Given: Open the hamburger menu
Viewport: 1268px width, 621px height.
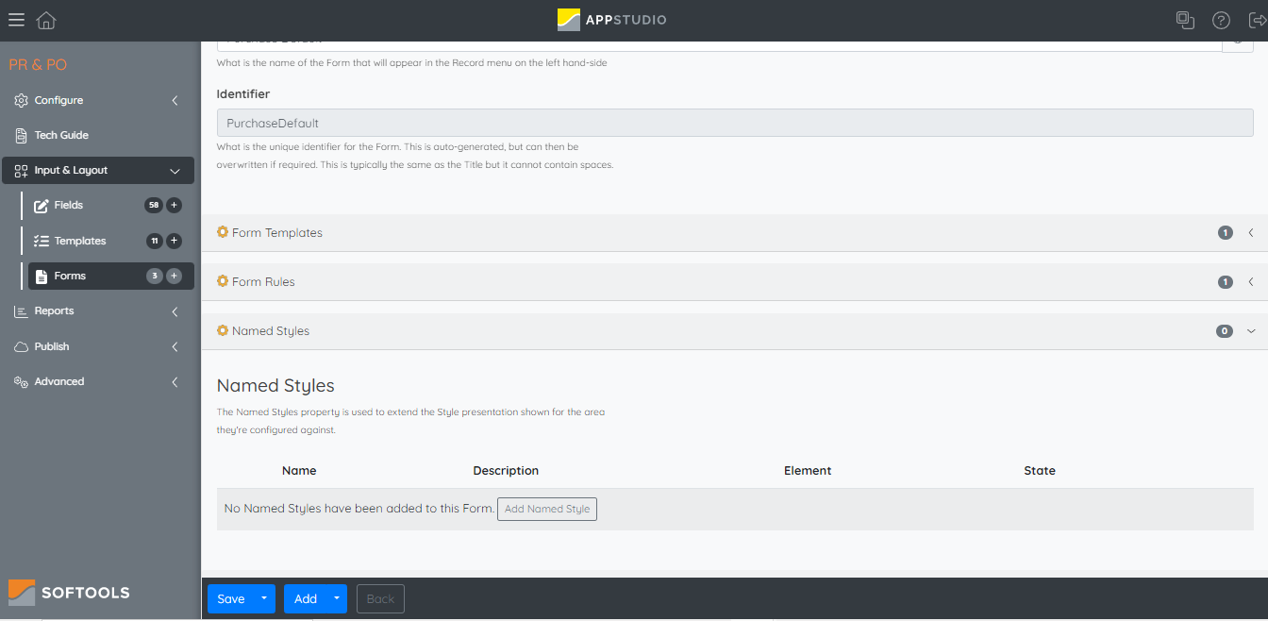Looking at the screenshot, I should 16,20.
